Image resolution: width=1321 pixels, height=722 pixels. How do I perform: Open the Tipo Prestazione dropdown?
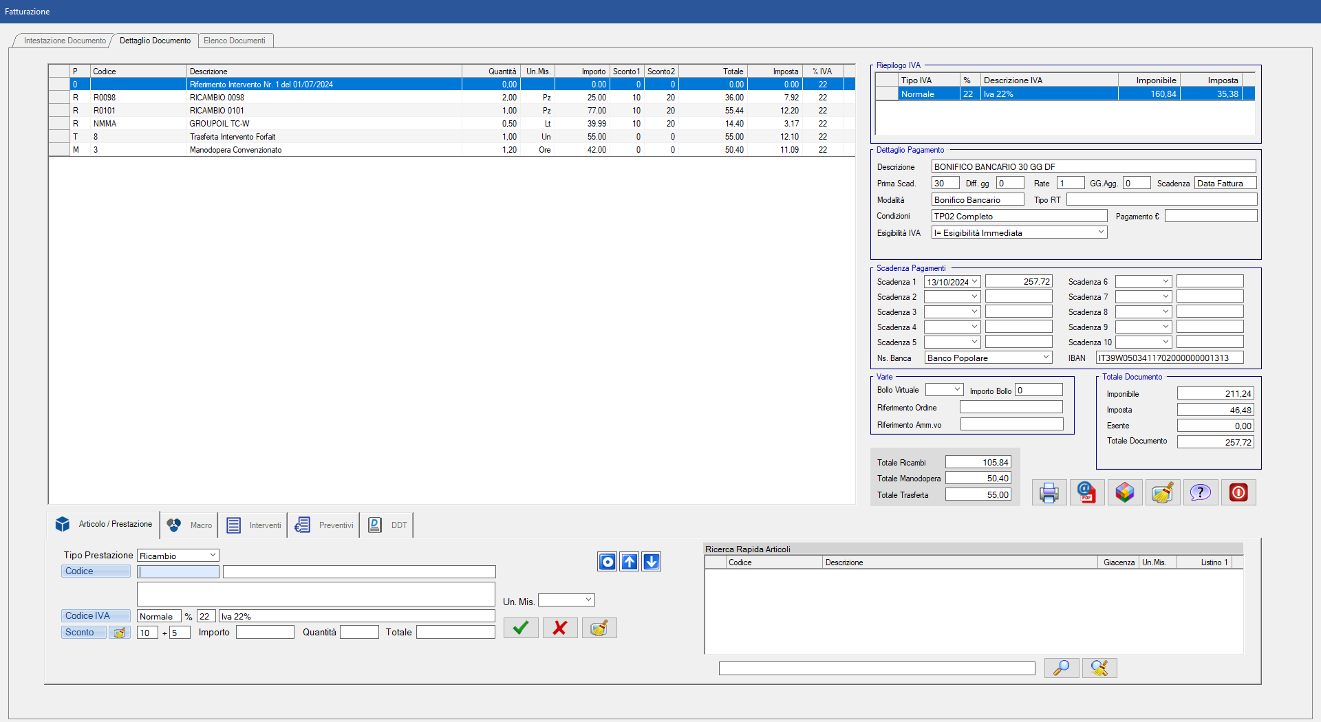(x=213, y=556)
